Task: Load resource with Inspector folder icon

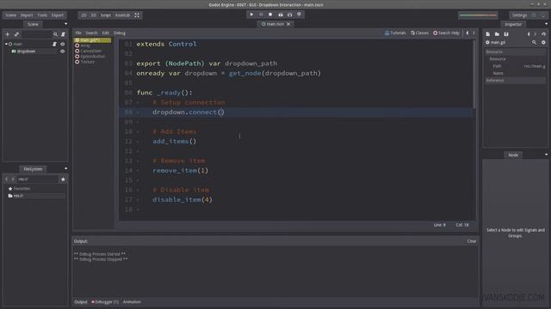Action: point(497,34)
